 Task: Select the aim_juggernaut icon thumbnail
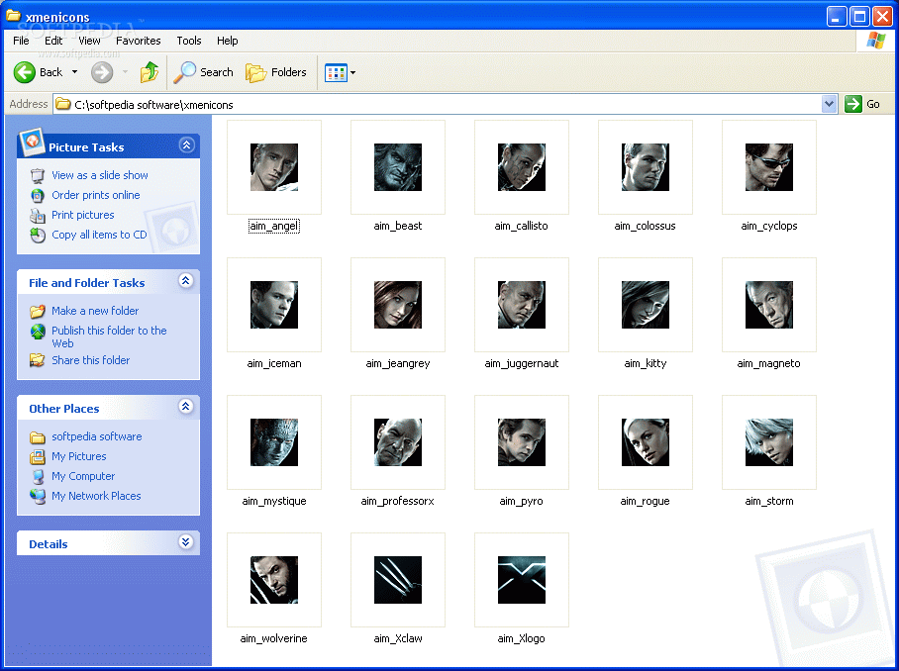tap(522, 305)
